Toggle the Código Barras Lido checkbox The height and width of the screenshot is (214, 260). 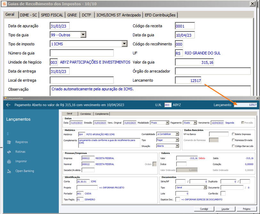tap(233, 146)
